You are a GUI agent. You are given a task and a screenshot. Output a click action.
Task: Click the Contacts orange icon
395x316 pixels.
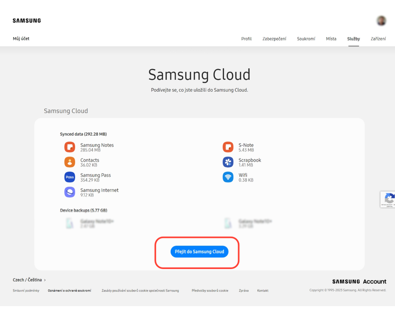[70, 162]
